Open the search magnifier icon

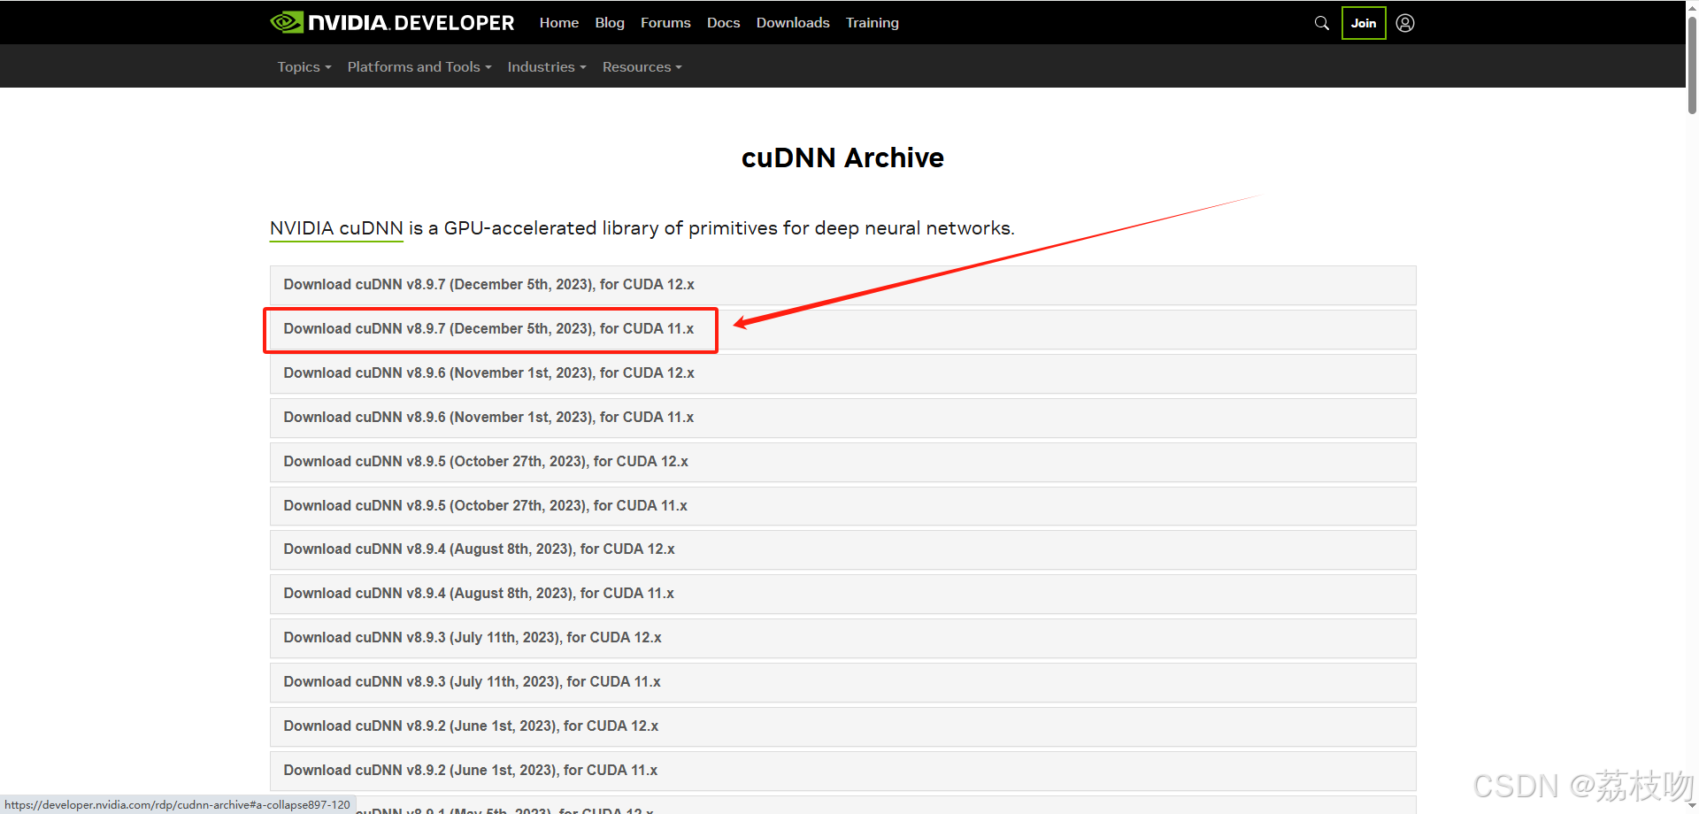1321,23
